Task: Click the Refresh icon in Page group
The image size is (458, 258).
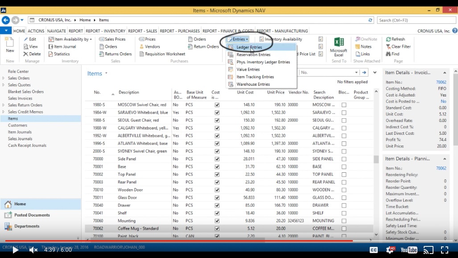Action: (388, 39)
